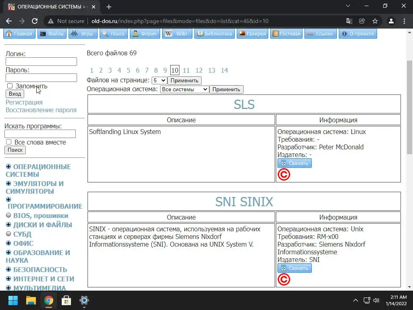Expand ОПЕРАЦИОННЫЕ СИСТЕМЫ category

pyautogui.click(x=8, y=166)
